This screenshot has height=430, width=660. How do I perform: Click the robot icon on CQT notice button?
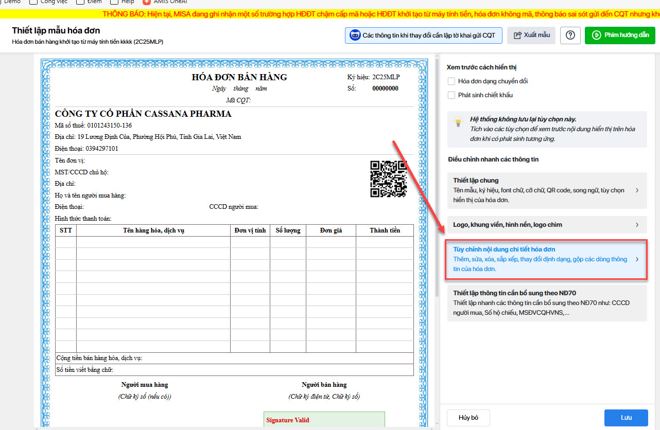point(355,35)
